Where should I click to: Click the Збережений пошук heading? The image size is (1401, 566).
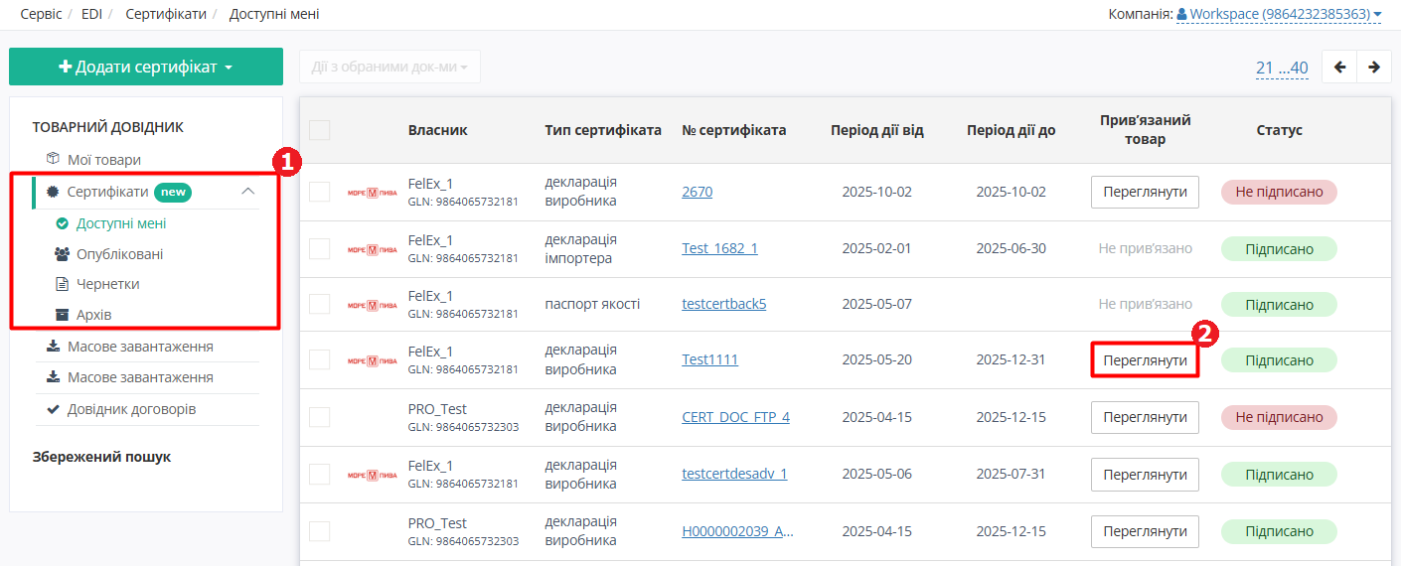click(x=101, y=457)
